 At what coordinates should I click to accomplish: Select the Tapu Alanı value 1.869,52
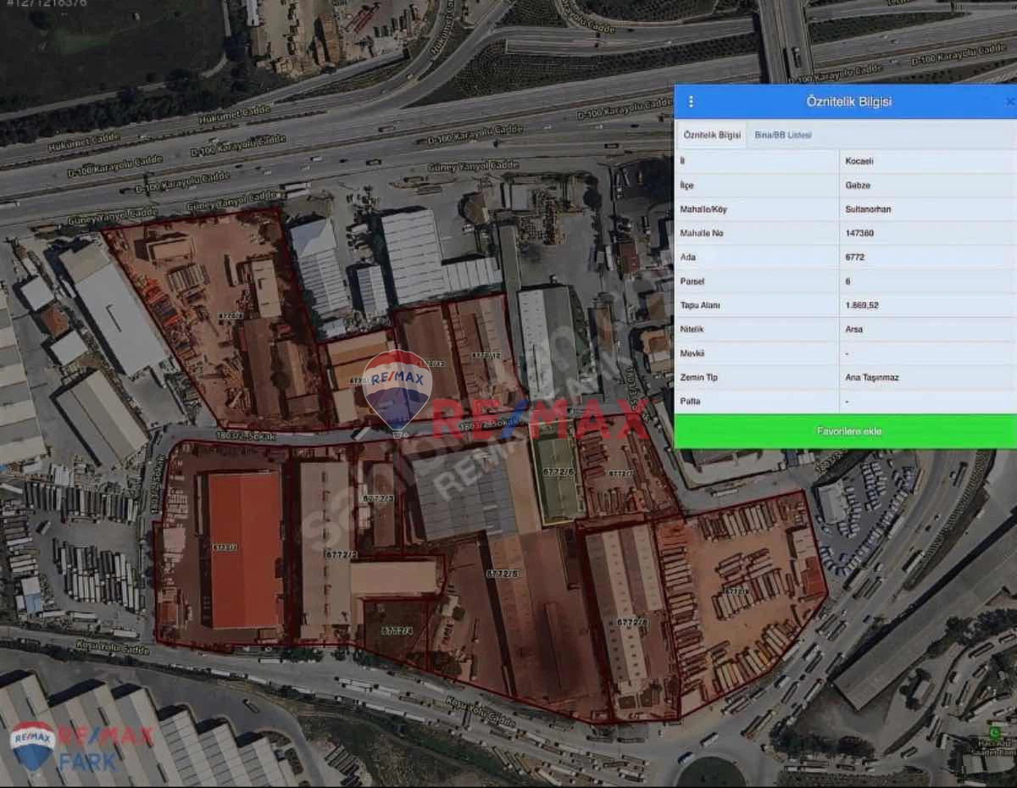tap(861, 305)
